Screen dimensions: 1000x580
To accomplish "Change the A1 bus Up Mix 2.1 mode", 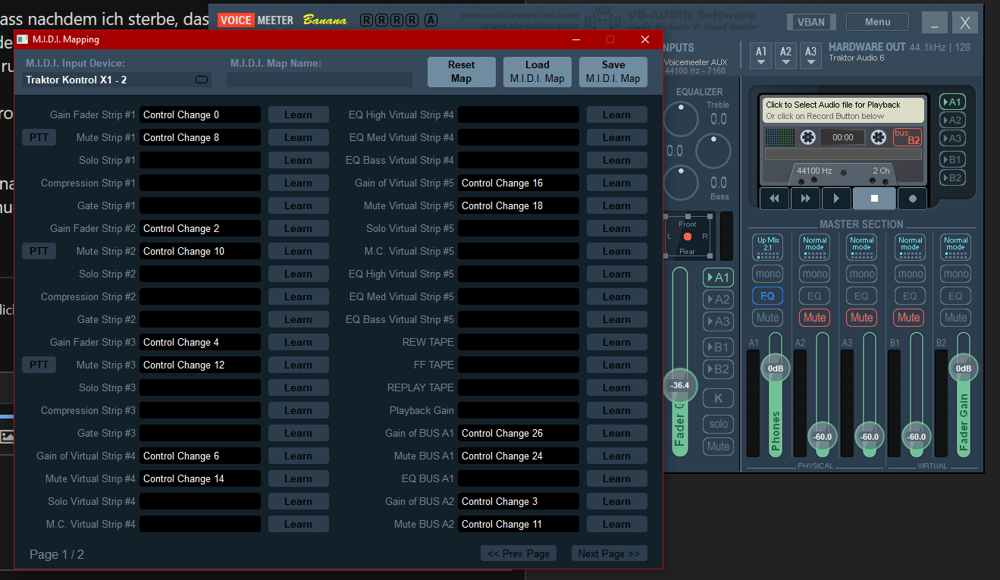I will pyautogui.click(x=767, y=246).
